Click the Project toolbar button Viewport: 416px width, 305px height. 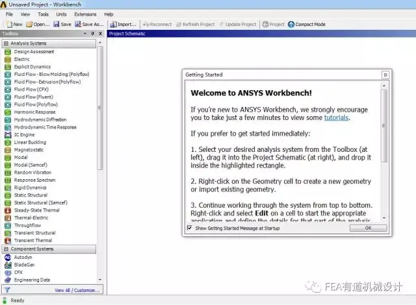point(273,25)
